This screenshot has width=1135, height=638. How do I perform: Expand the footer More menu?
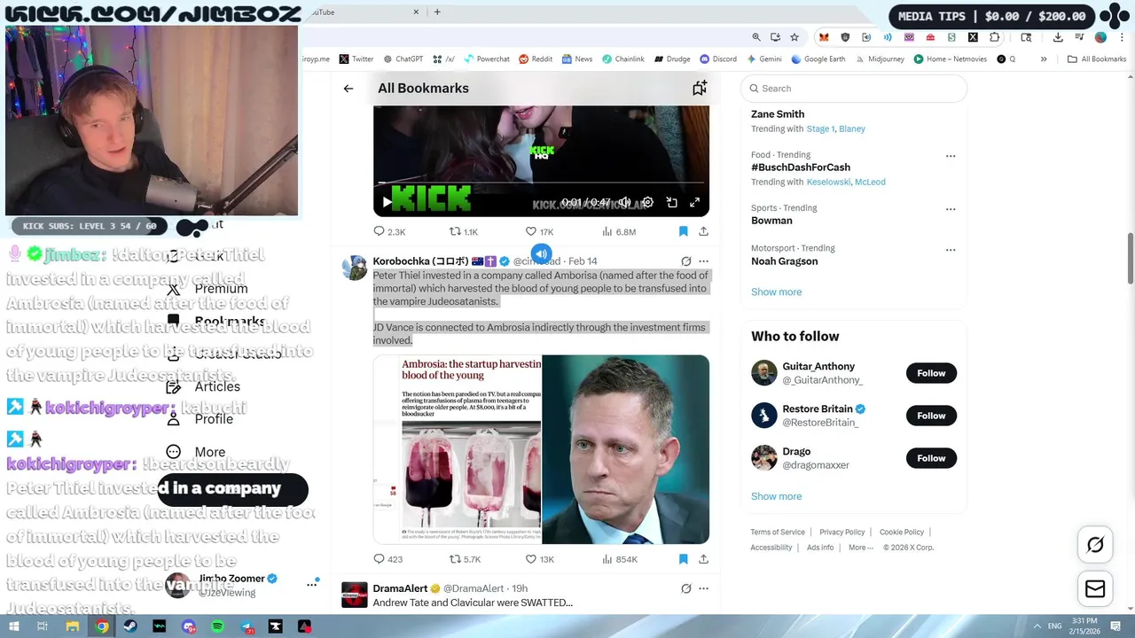click(x=860, y=548)
